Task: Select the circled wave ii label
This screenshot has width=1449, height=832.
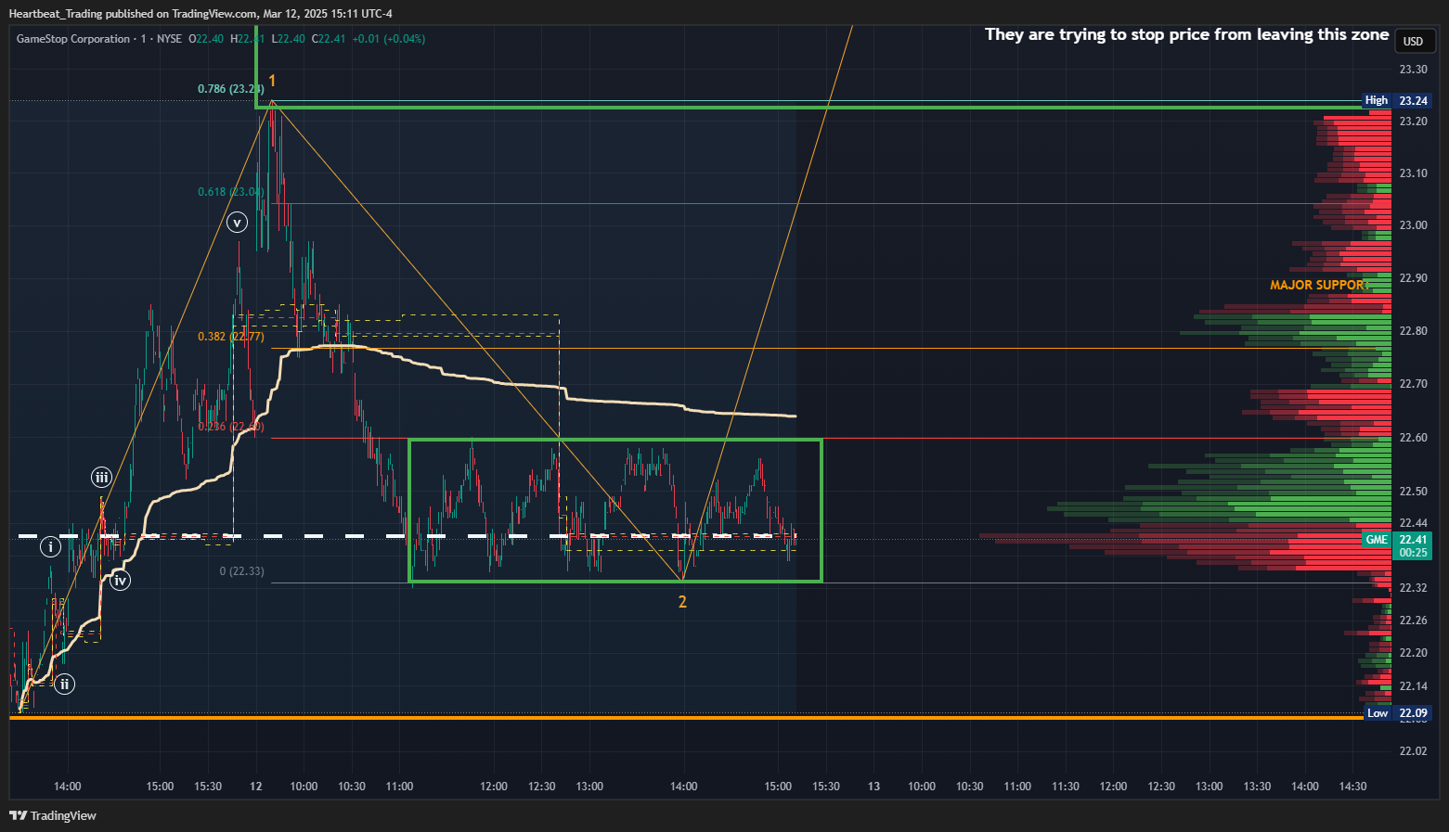Action: coord(64,685)
